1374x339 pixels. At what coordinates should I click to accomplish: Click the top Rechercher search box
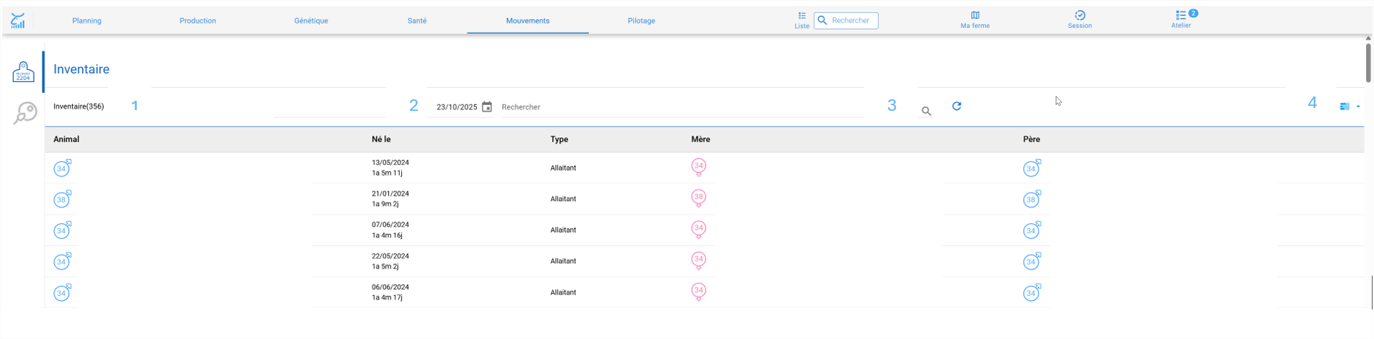(x=846, y=20)
